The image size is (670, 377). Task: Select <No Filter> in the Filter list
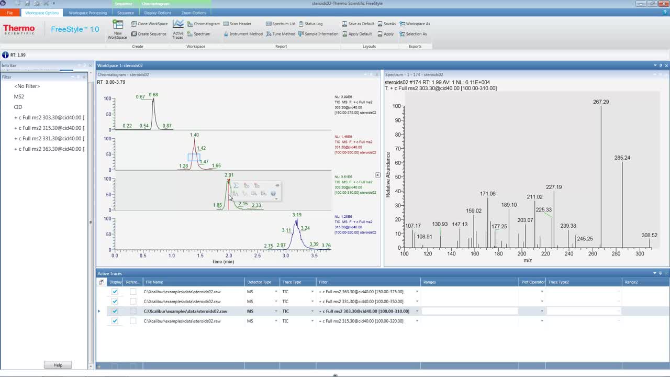pyautogui.click(x=27, y=86)
